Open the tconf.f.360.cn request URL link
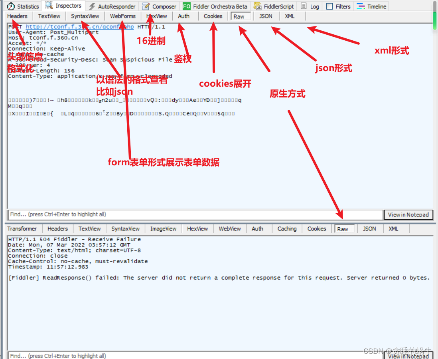Viewport: 438px width, 359px height. click(80, 27)
